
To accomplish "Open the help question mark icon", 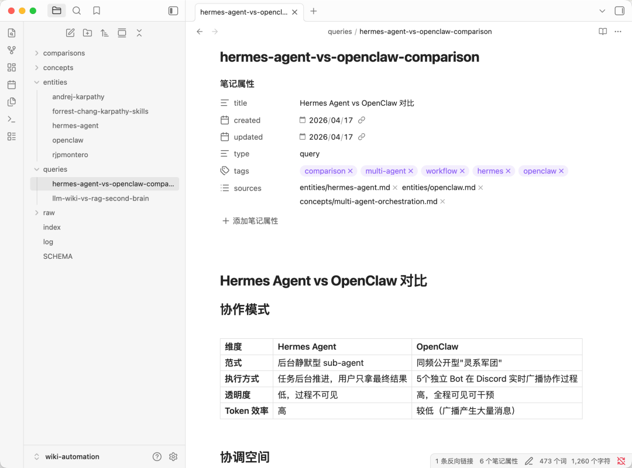I will [x=157, y=457].
